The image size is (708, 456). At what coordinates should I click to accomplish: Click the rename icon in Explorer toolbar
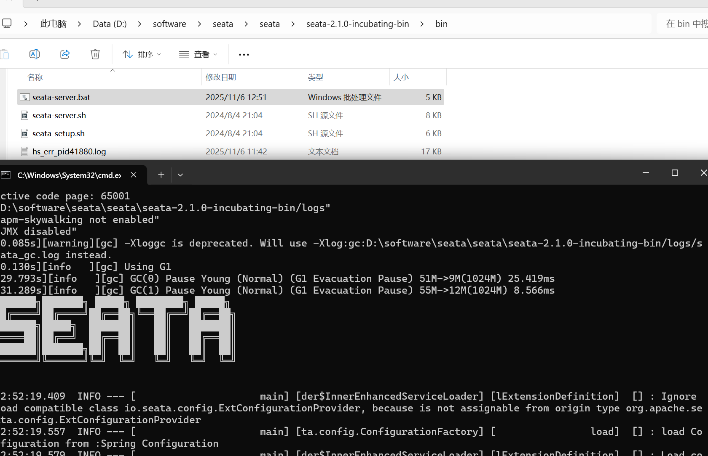(35, 54)
